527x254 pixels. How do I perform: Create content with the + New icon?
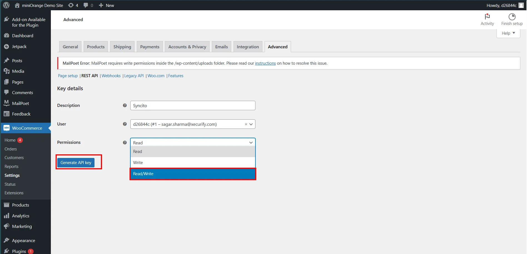point(101,5)
